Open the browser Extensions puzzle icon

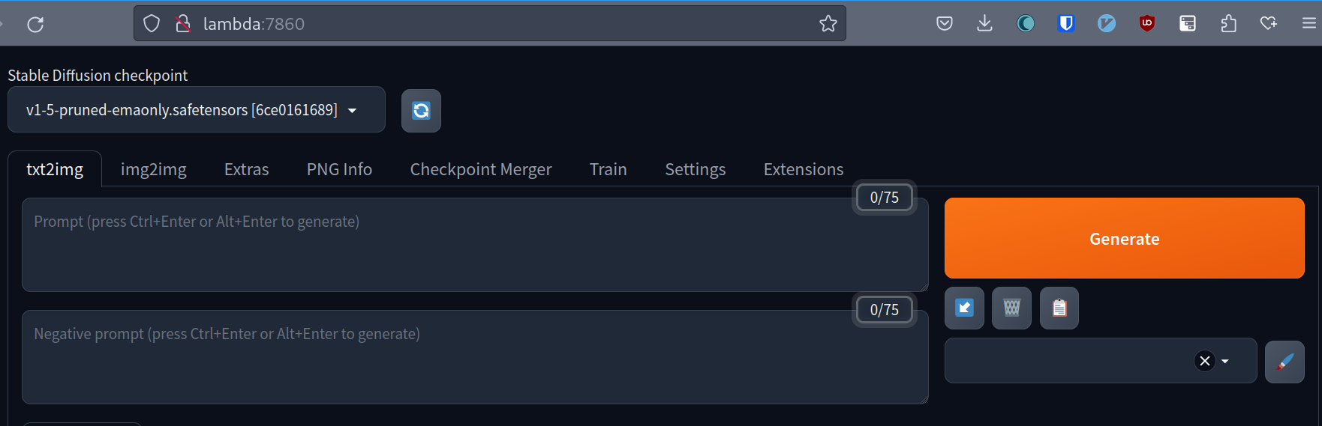point(1228,23)
